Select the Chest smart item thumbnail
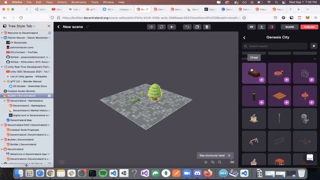Screen dimensions: 320x180 [x=254, y=73]
